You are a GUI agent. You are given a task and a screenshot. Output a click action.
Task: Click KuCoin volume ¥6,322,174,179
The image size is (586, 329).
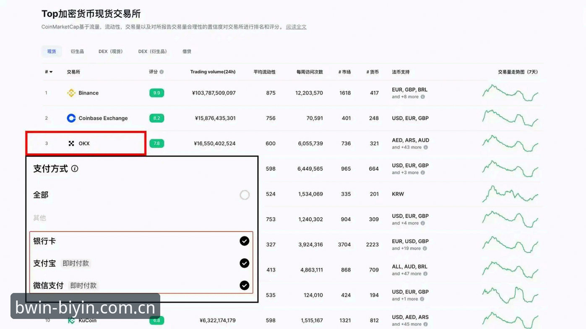(x=218, y=321)
